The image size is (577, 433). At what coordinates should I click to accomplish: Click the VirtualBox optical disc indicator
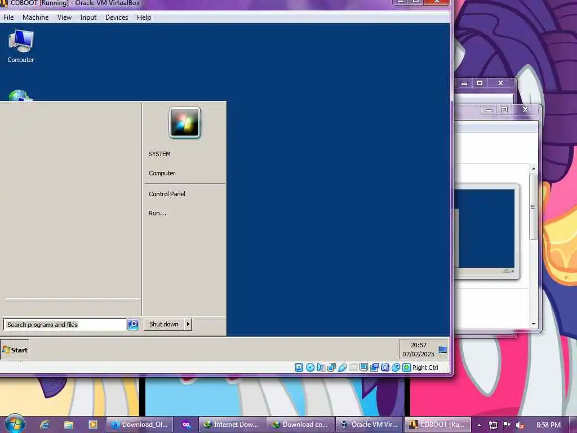[x=310, y=368]
